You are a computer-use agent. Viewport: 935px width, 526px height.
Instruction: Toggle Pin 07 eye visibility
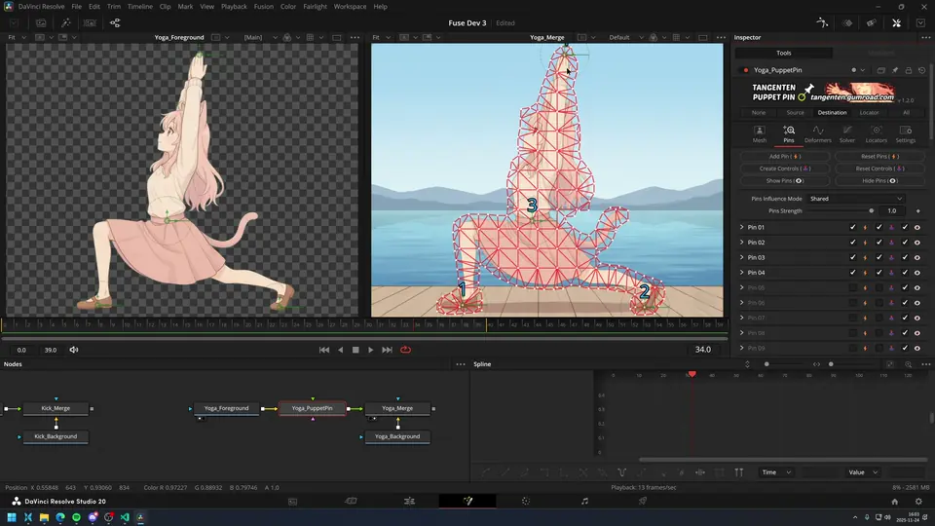click(x=917, y=318)
